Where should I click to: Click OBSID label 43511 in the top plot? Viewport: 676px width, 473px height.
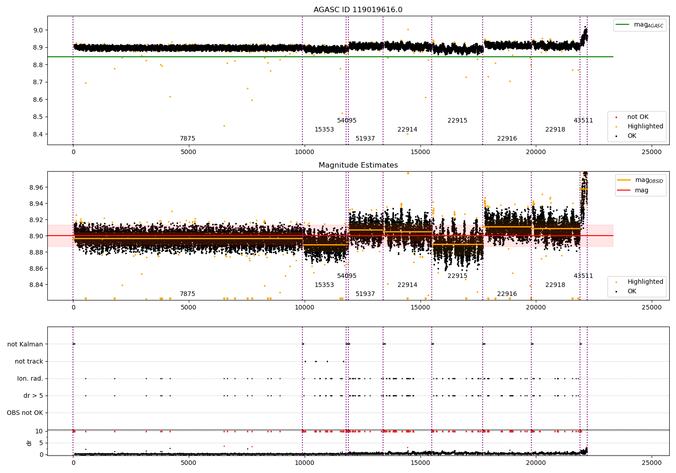[x=583, y=121]
